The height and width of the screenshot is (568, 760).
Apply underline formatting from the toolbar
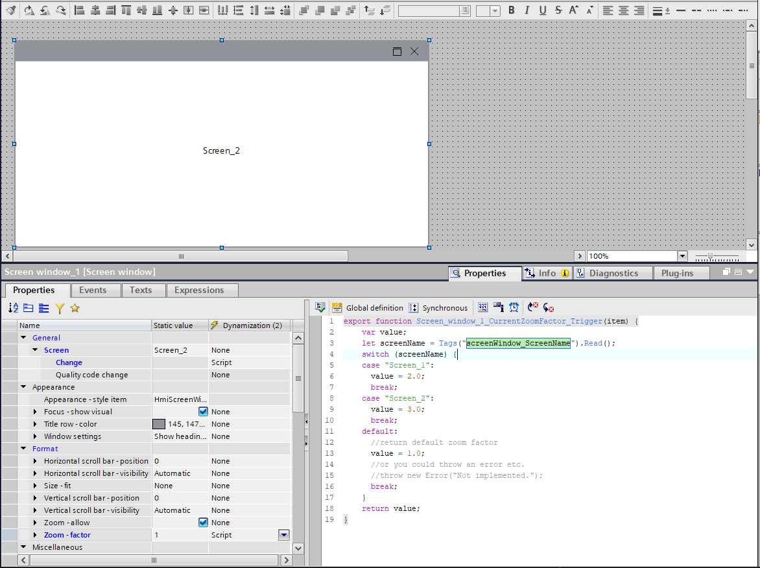543,10
